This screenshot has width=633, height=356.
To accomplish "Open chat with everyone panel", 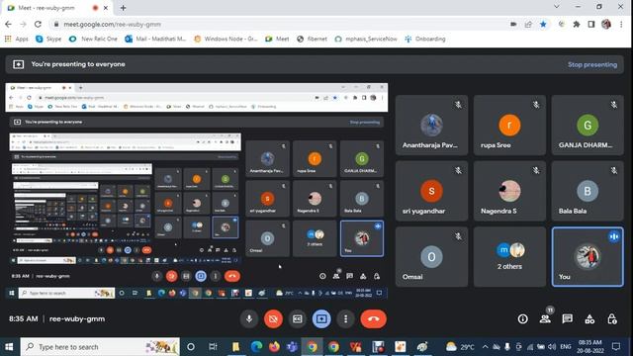I will tap(567, 319).
